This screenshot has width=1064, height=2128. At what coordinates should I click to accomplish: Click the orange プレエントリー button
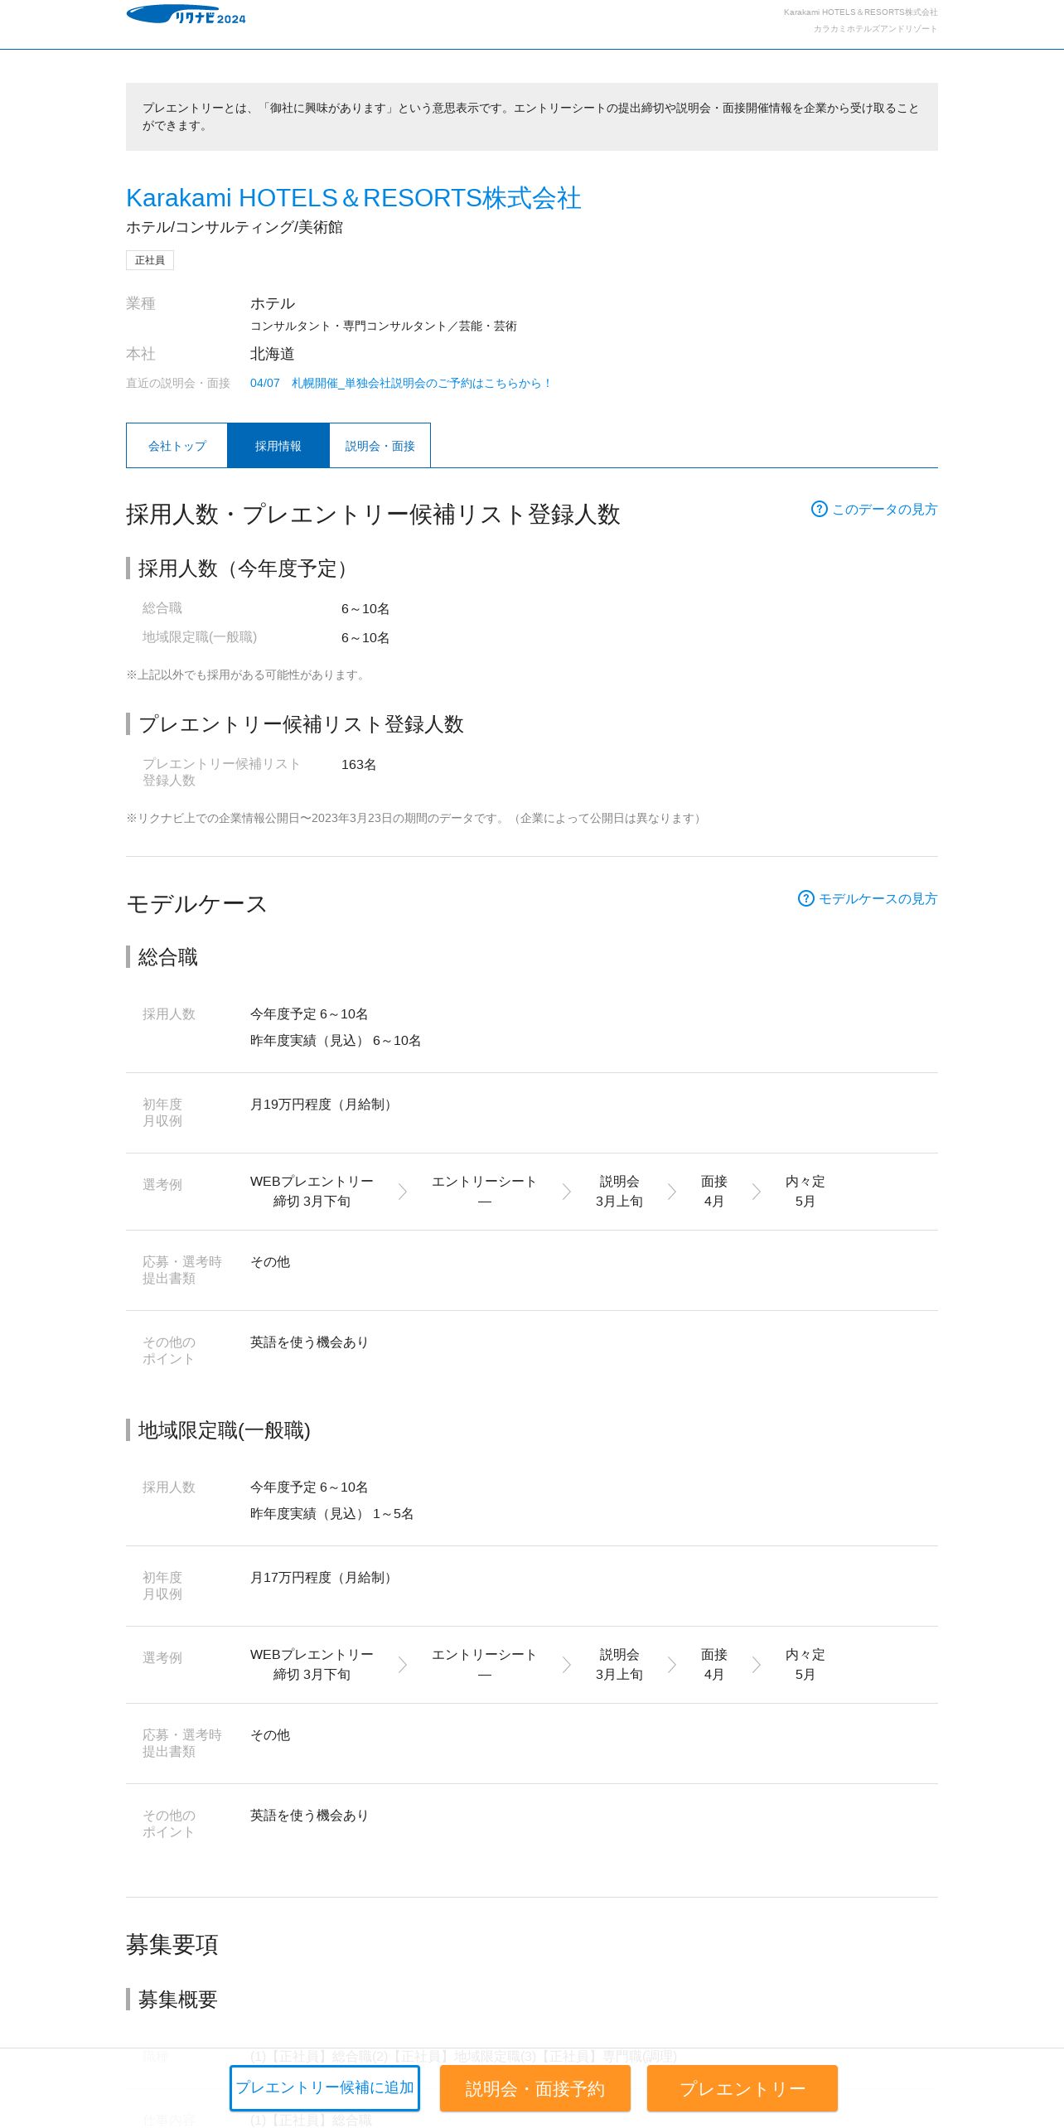coord(742,2087)
